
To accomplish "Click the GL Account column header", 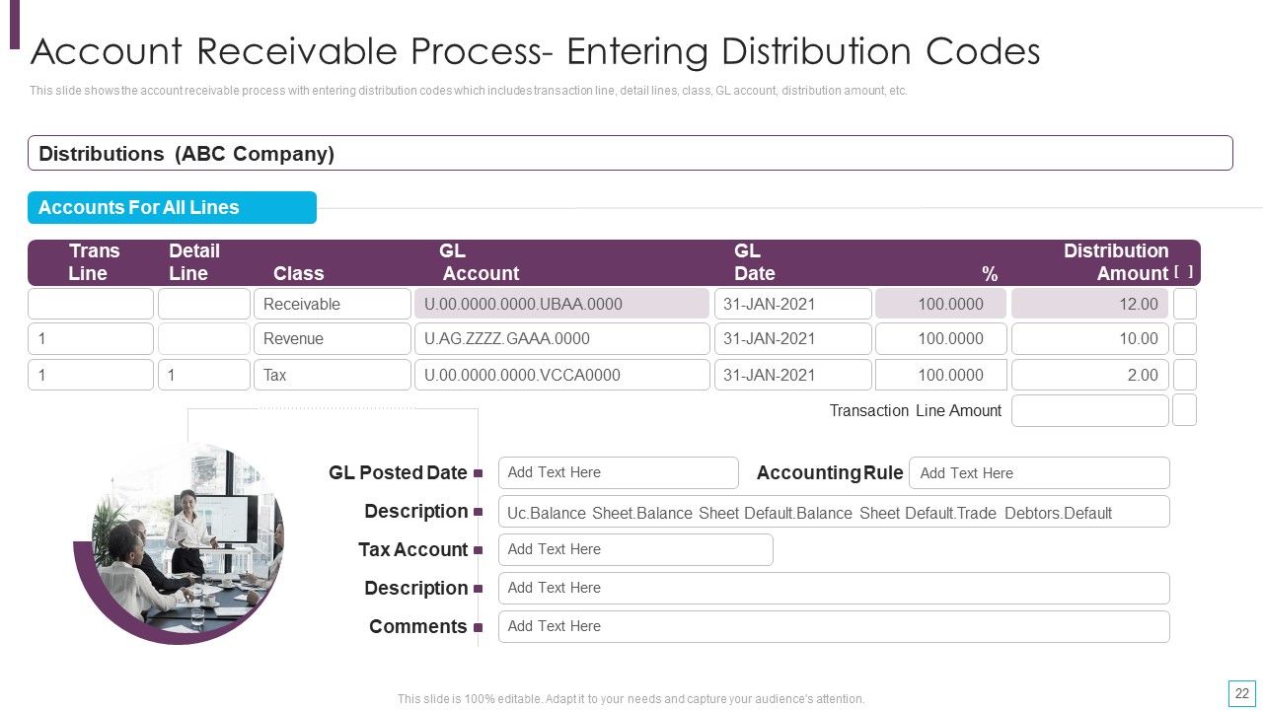I will point(480,262).
